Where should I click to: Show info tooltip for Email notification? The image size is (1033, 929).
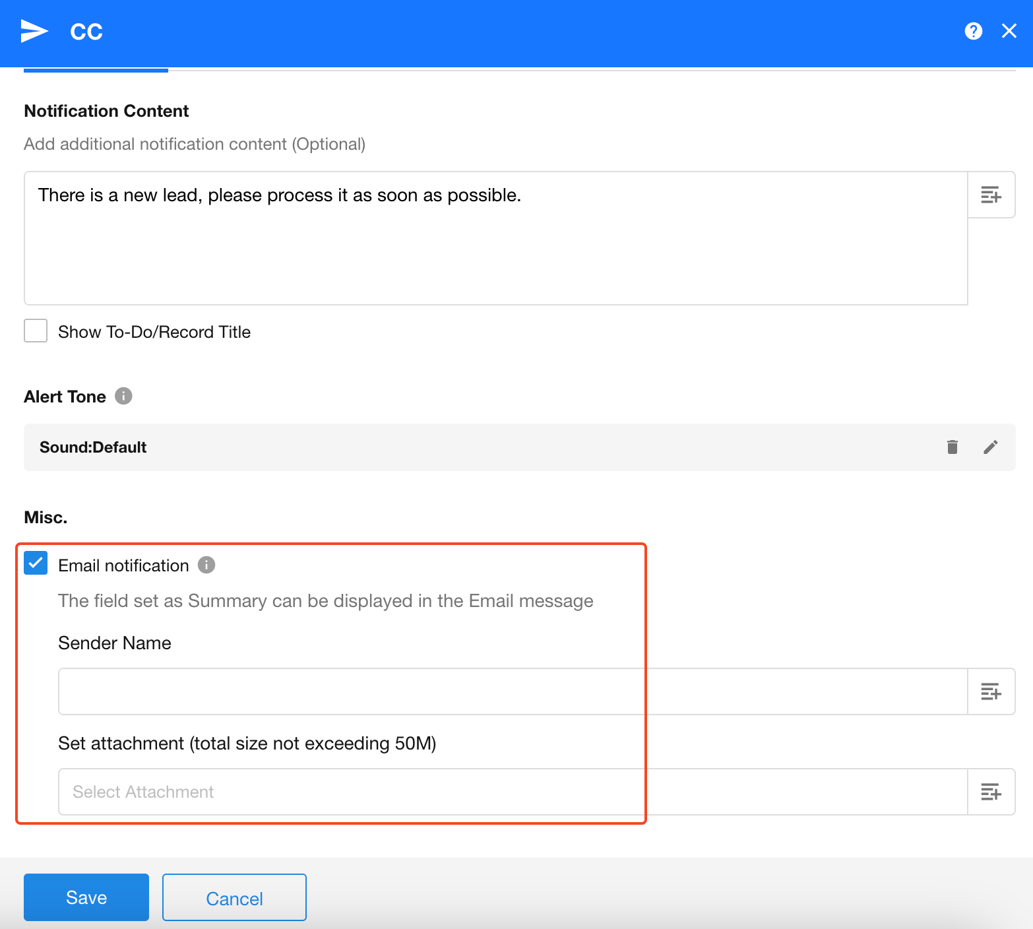point(206,565)
